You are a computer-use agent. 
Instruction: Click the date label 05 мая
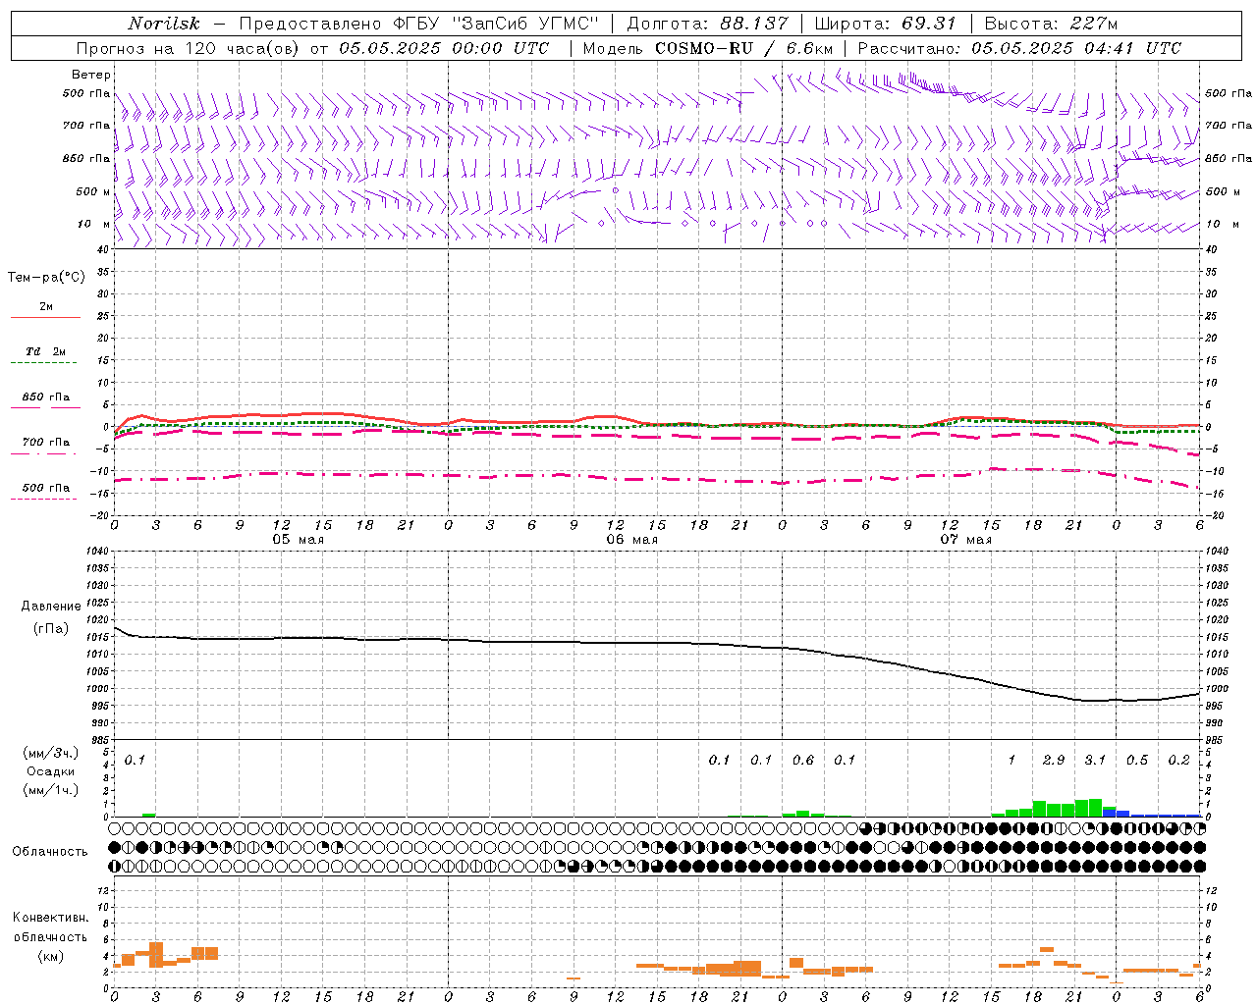pos(298,540)
